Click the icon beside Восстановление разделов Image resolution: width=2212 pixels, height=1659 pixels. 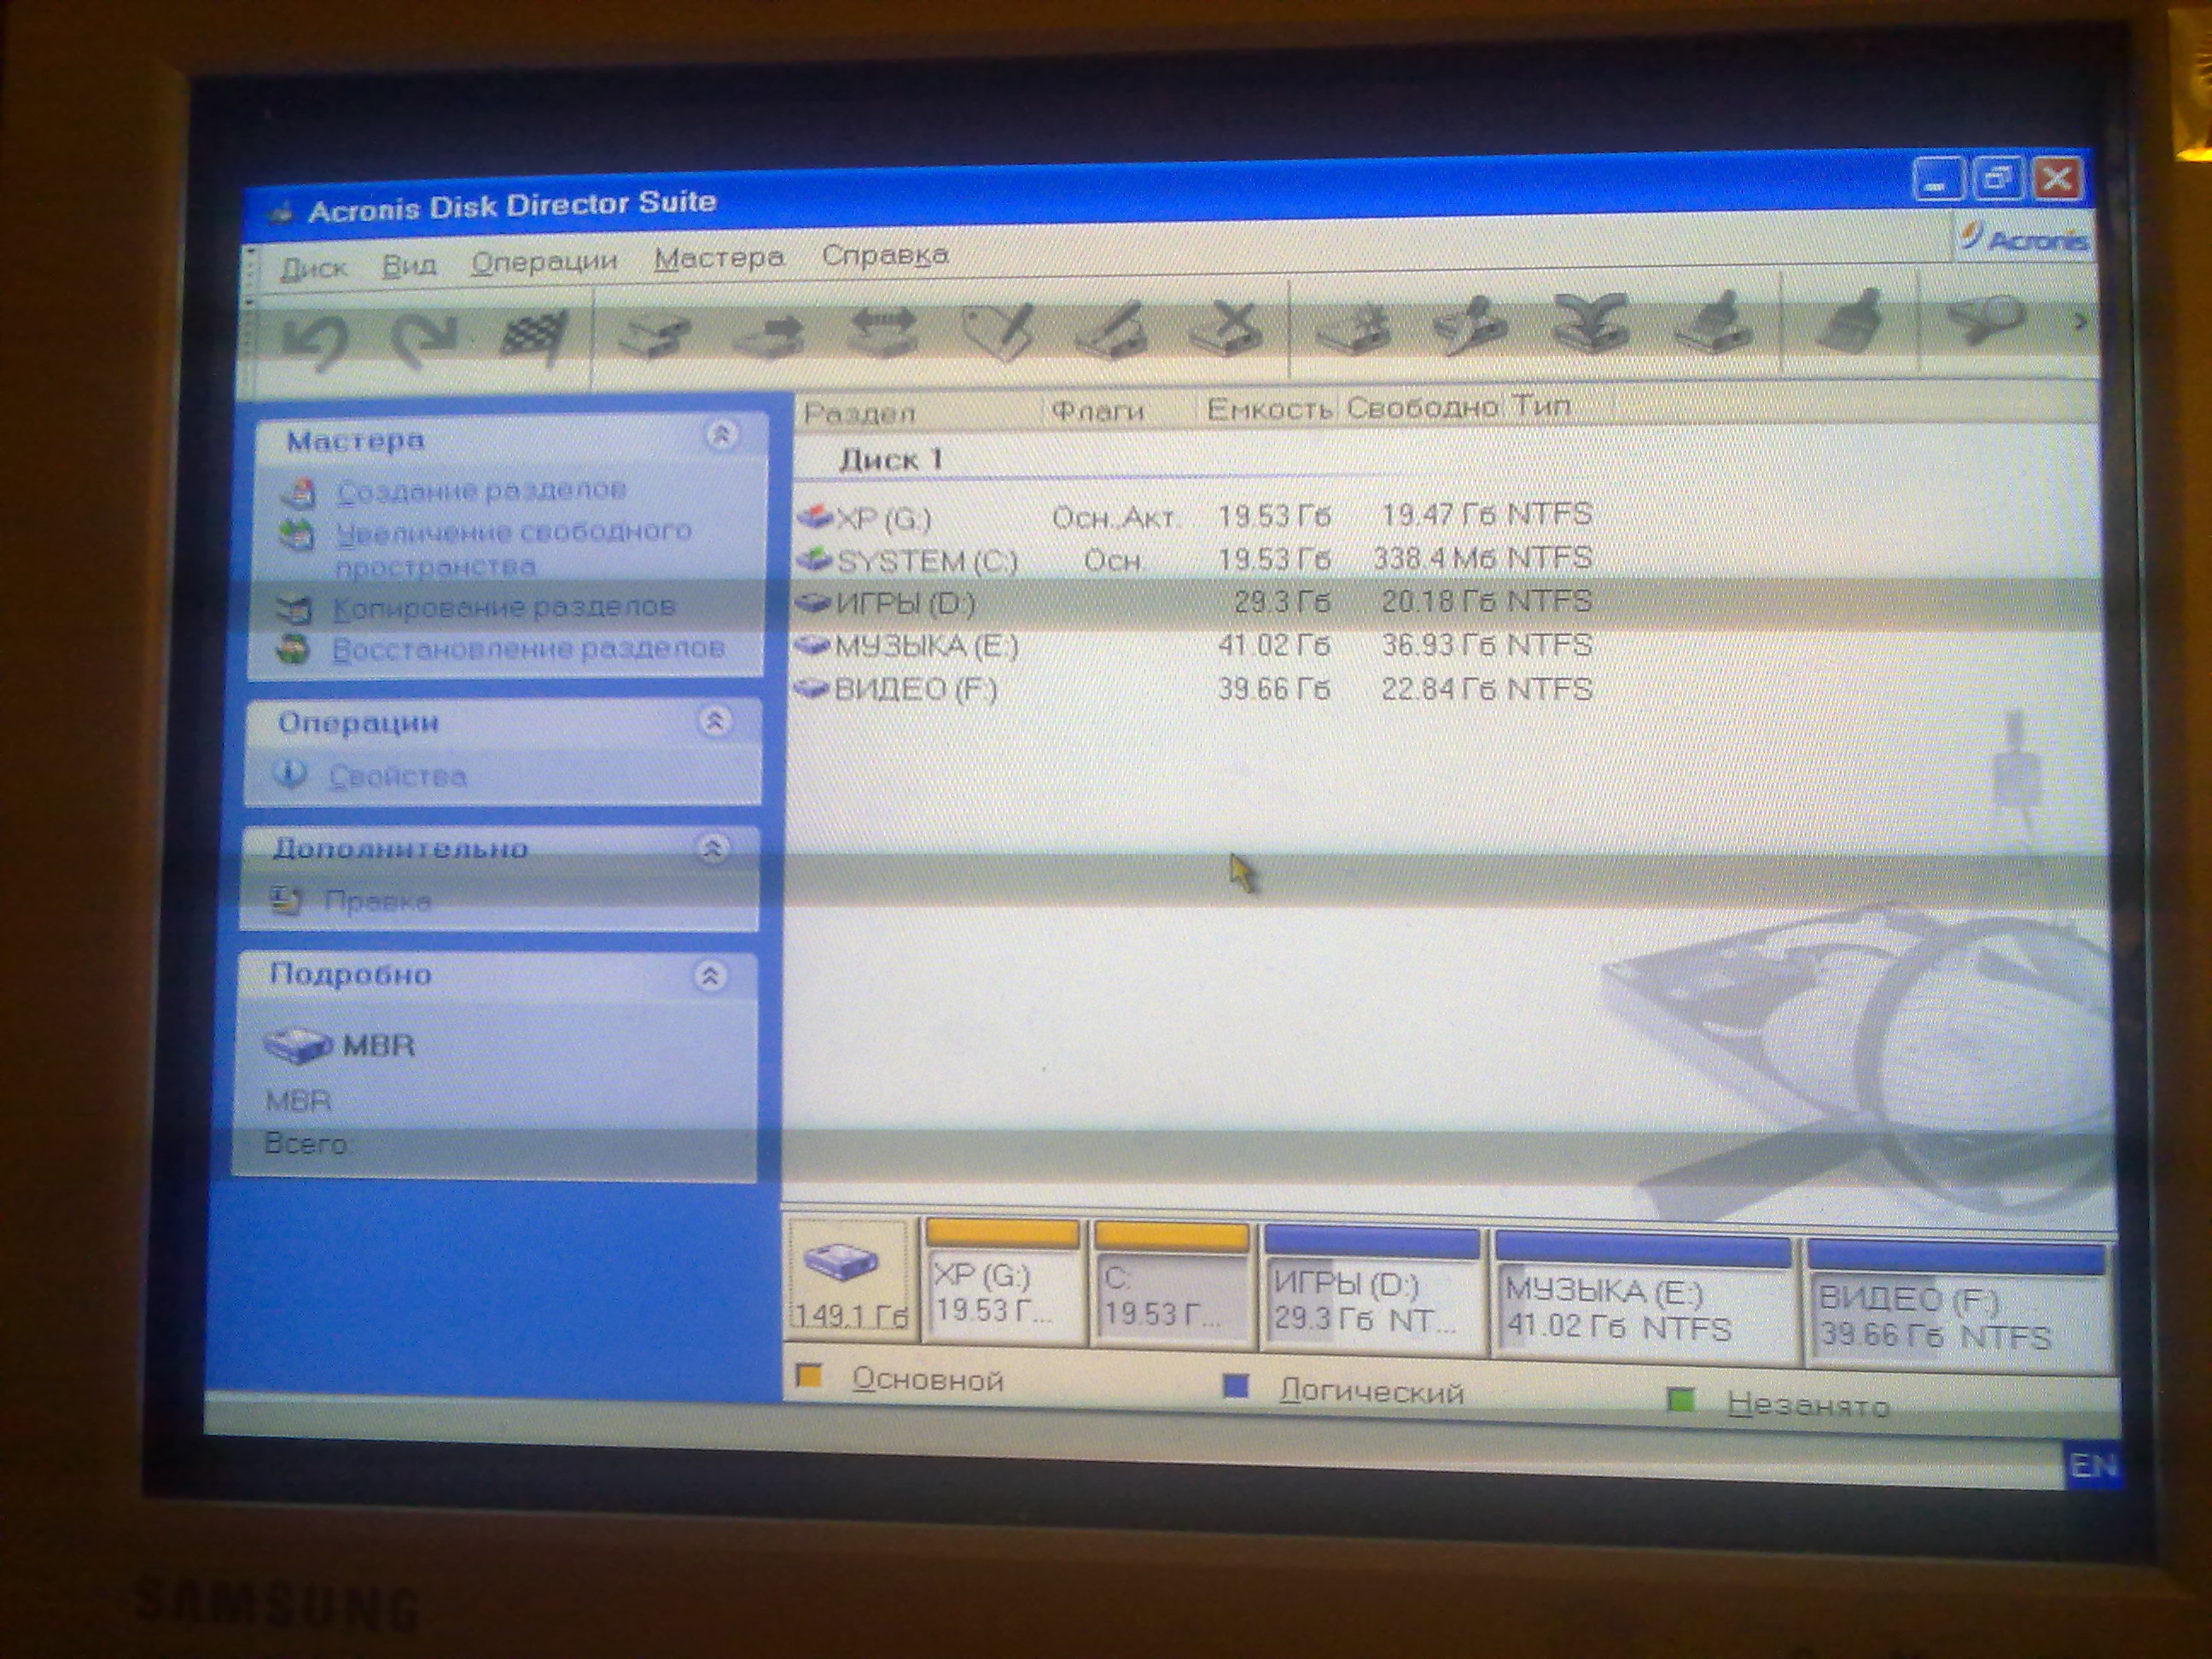[x=292, y=650]
